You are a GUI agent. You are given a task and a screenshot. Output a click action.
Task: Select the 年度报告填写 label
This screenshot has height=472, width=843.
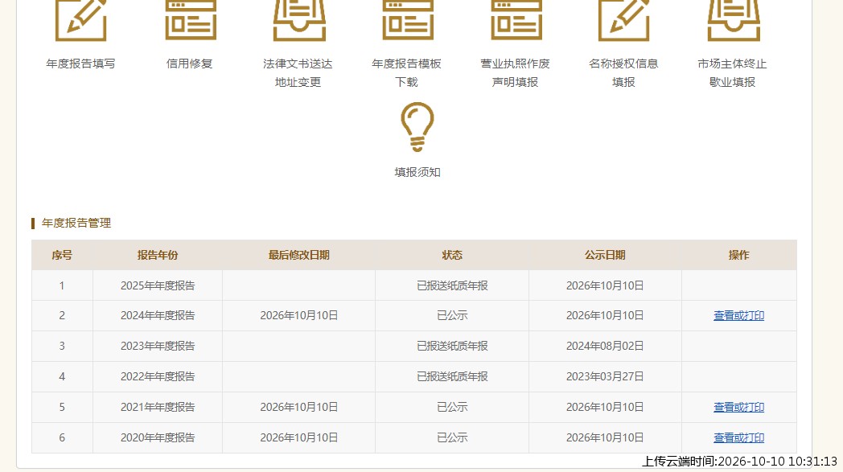[x=80, y=64]
